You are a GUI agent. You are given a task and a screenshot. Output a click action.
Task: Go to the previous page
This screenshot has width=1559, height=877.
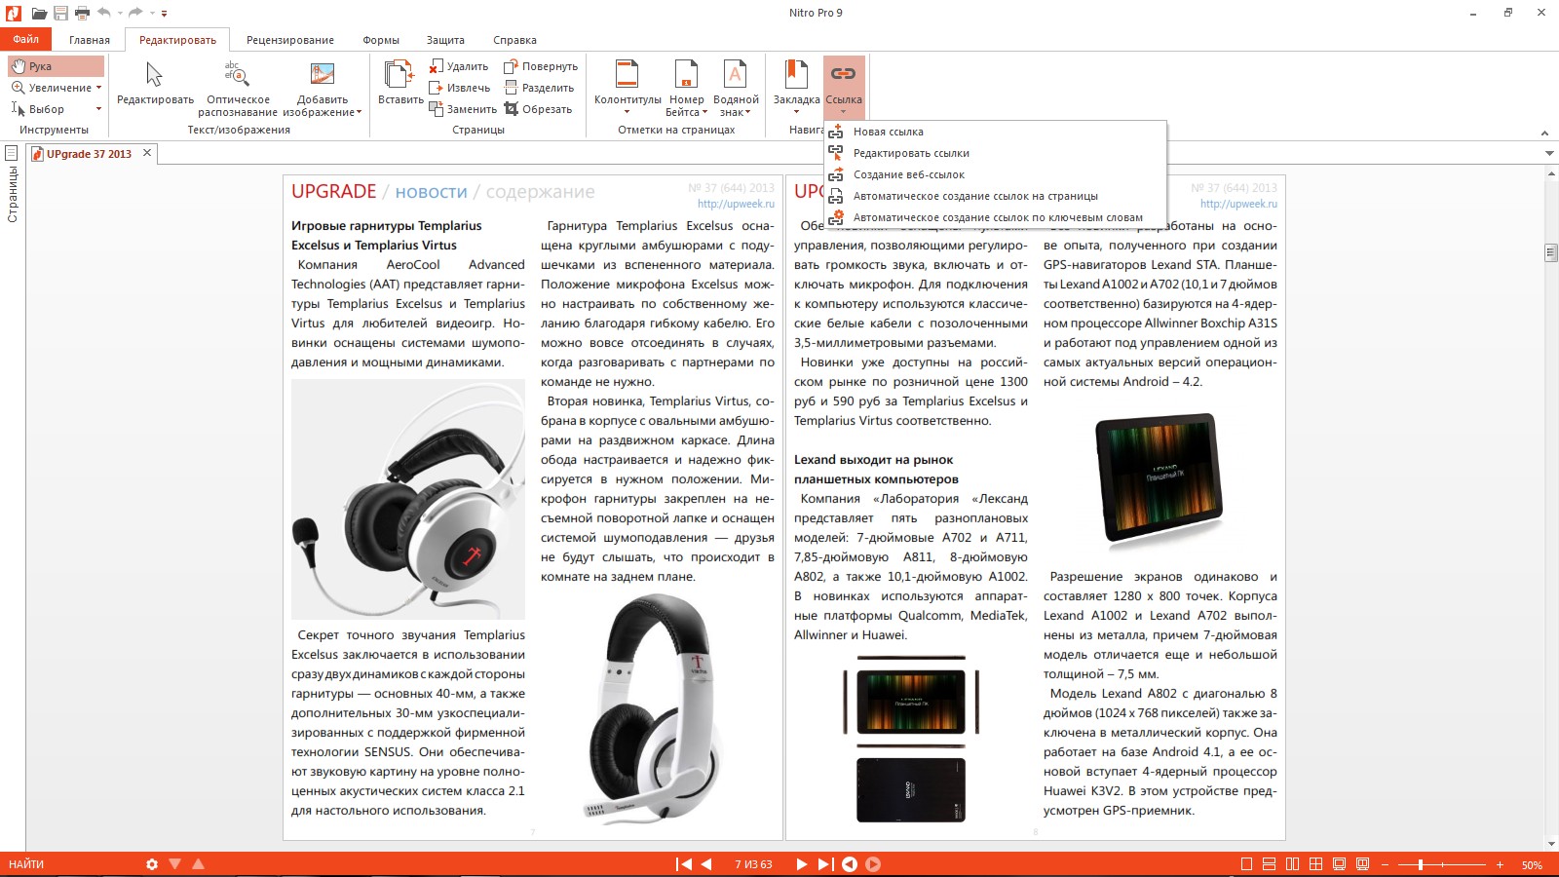point(706,864)
